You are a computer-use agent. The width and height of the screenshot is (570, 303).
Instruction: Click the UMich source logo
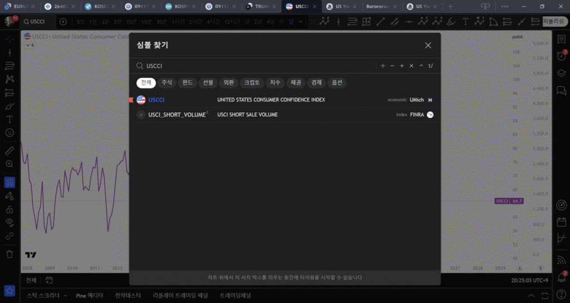[430, 100]
